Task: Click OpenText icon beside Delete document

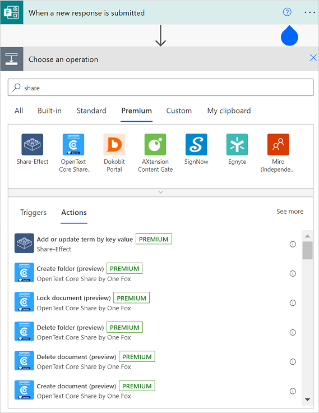Action: pos(24,361)
